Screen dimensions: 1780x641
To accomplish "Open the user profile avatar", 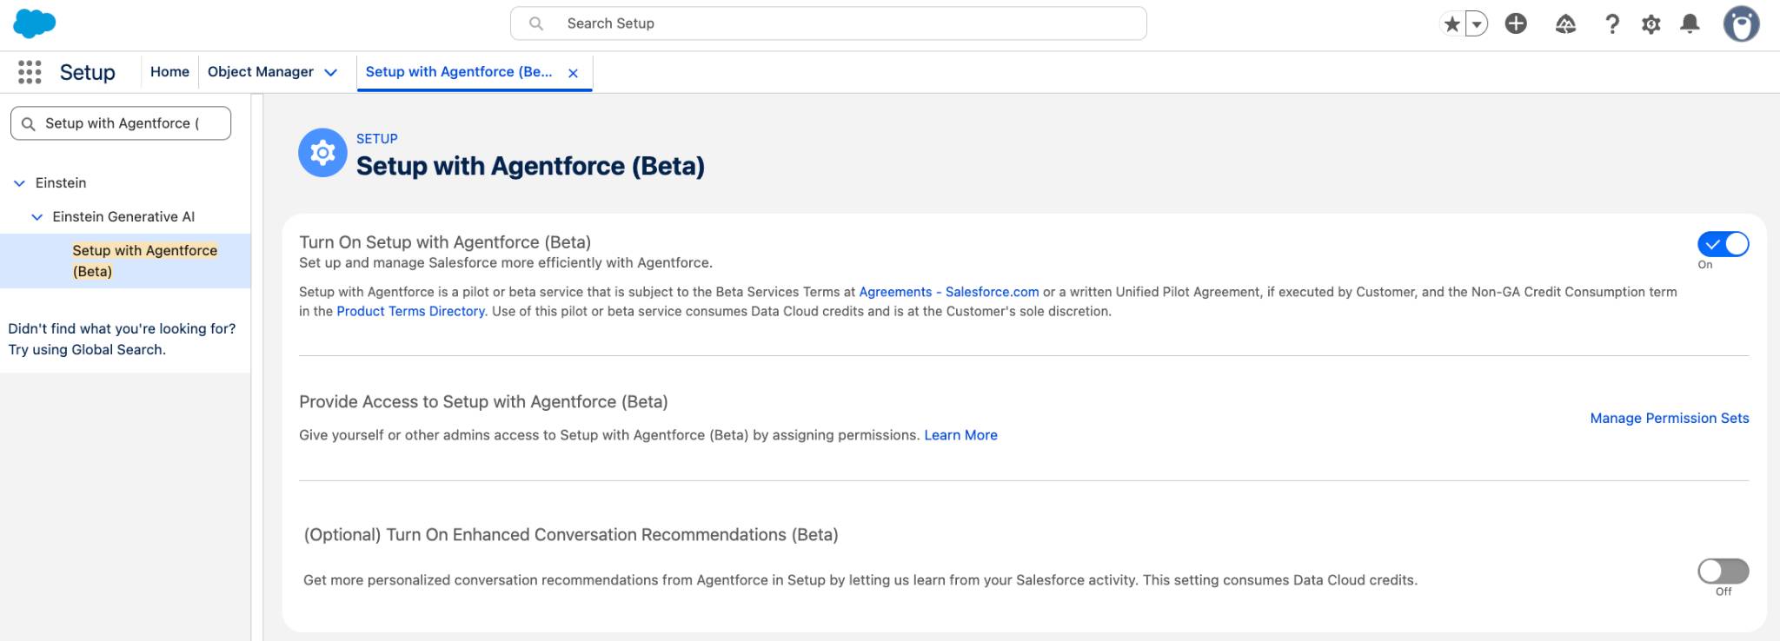I will pos(1741,24).
